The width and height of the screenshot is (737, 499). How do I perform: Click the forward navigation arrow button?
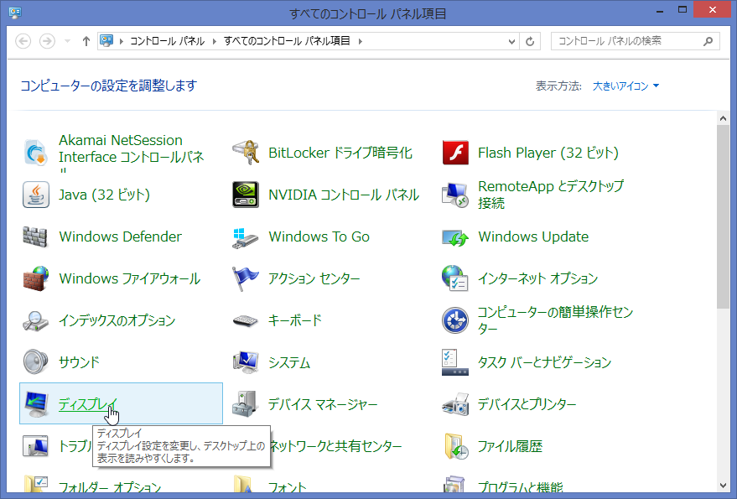tap(46, 41)
